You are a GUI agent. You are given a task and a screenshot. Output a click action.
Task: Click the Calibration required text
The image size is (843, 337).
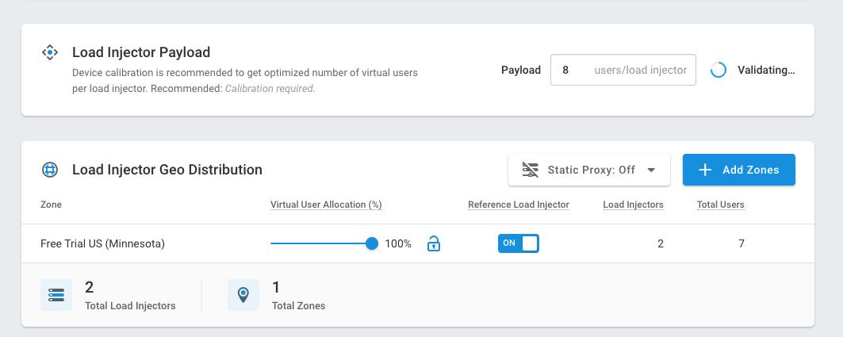270,89
